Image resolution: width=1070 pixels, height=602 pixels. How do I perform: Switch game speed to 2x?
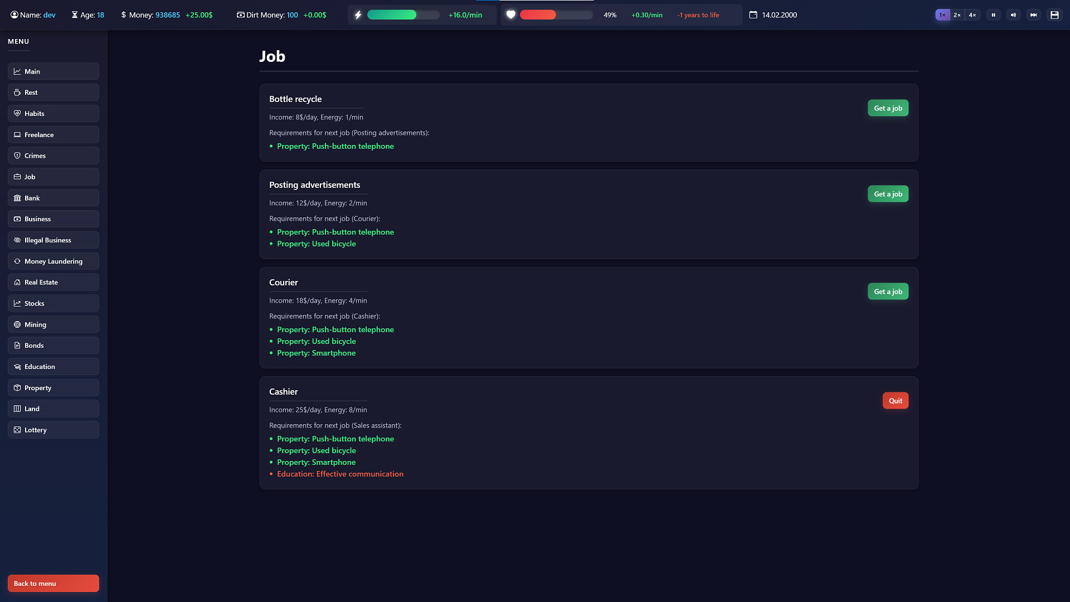coord(957,14)
